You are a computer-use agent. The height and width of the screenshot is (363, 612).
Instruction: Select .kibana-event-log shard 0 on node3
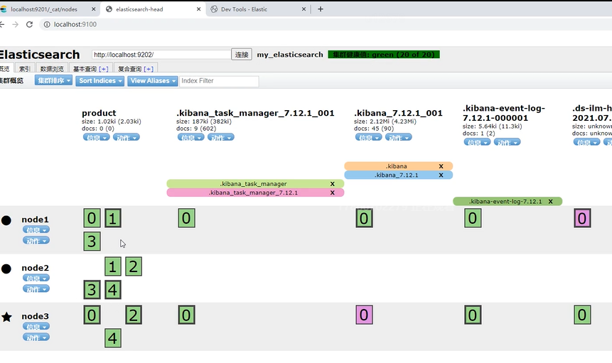[473, 315]
